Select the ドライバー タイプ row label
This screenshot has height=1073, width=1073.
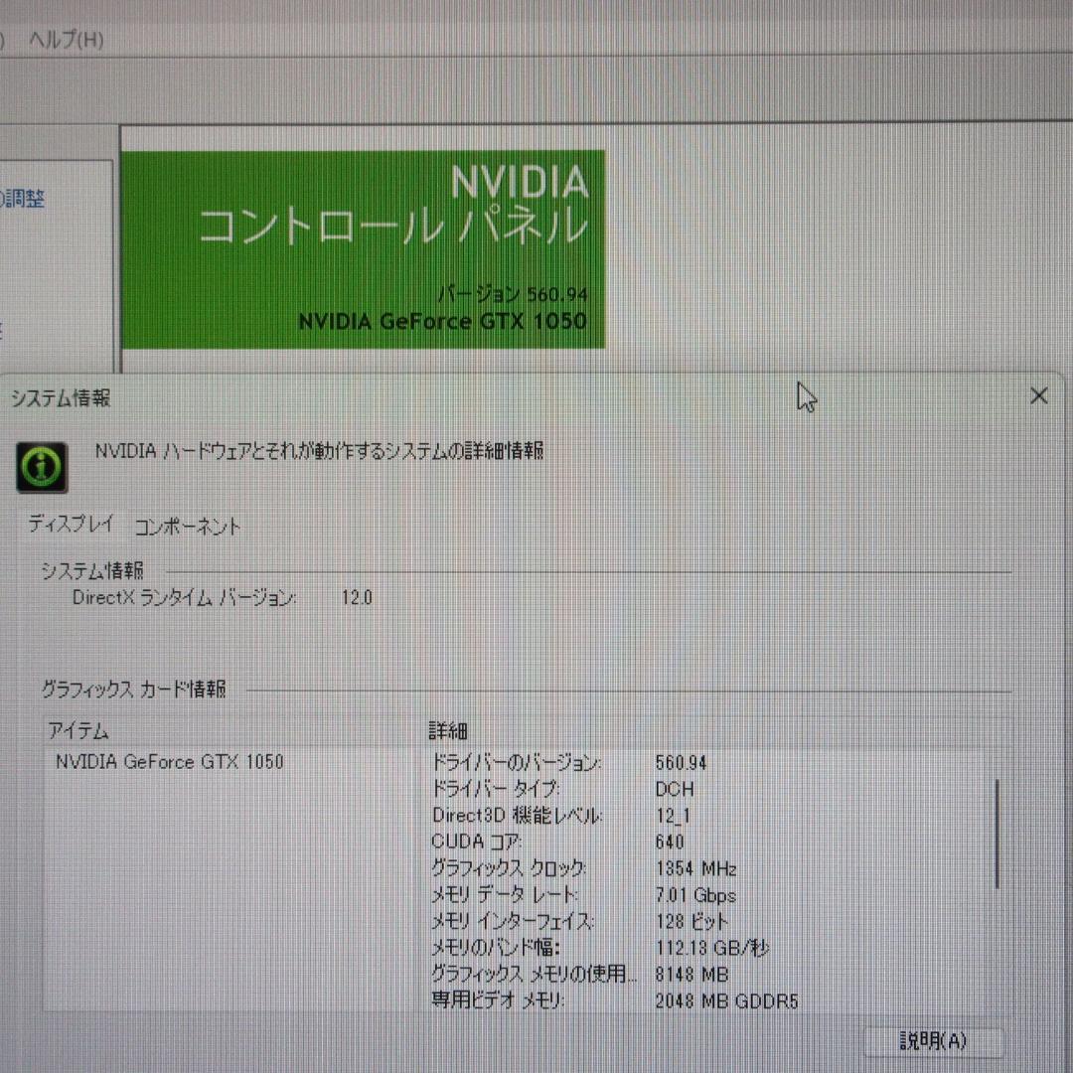[x=496, y=788]
